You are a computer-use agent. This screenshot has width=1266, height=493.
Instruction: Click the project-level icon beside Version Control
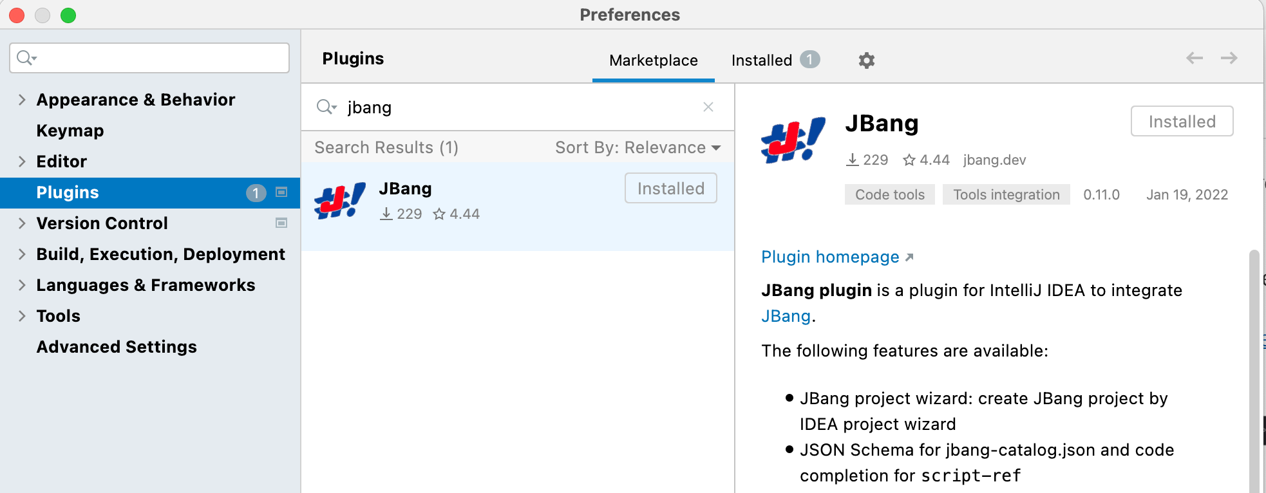click(x=281, y=223)
